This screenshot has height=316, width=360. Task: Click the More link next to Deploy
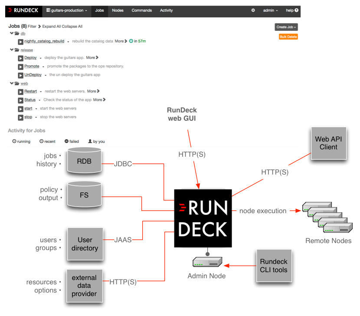tap(91, 58)
